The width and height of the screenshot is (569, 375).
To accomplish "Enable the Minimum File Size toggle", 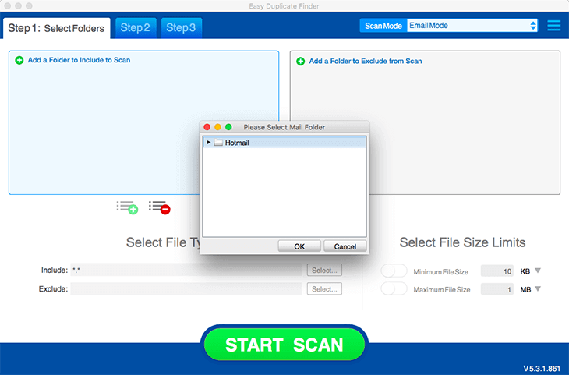I will coord(394,271).
